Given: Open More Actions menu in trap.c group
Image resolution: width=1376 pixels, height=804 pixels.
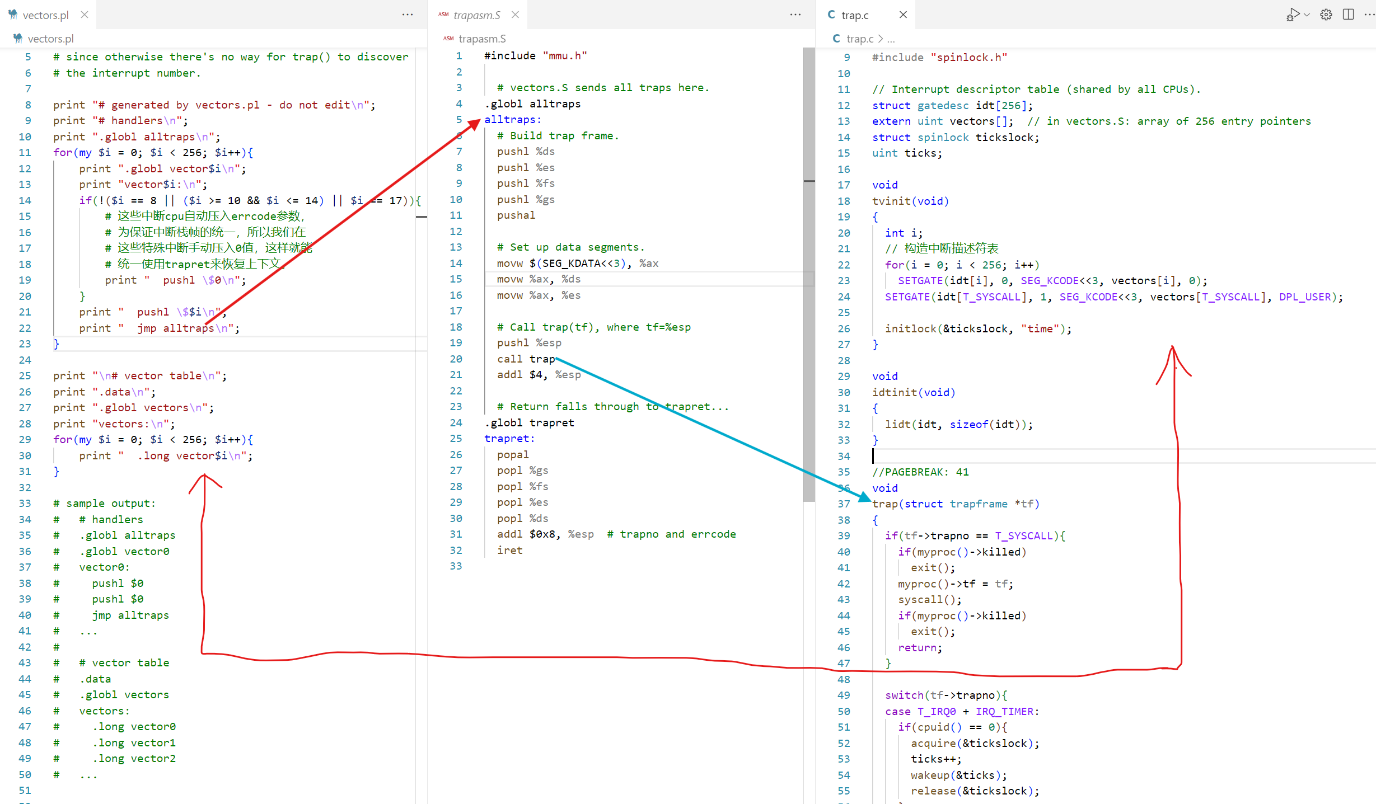Looking at the screenshot, I should click(1369, 15).
